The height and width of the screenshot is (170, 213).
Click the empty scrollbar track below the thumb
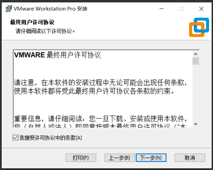(x=196, y=95)
